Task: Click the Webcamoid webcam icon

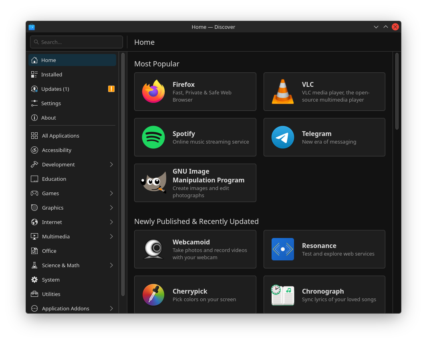Action: 153,249
